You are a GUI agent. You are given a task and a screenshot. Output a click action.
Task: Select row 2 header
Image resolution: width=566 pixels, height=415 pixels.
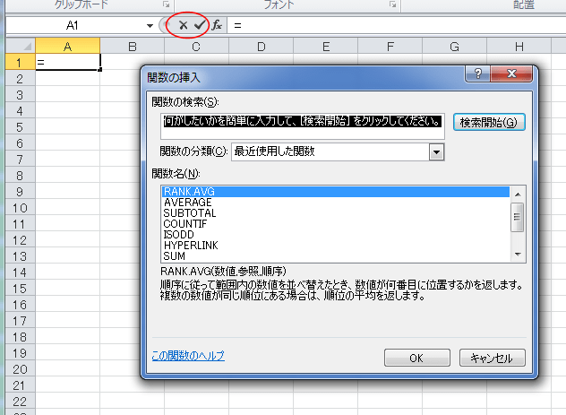[21, 78]
